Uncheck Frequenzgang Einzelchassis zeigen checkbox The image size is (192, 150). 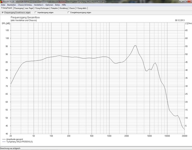[x=3, y=13]
